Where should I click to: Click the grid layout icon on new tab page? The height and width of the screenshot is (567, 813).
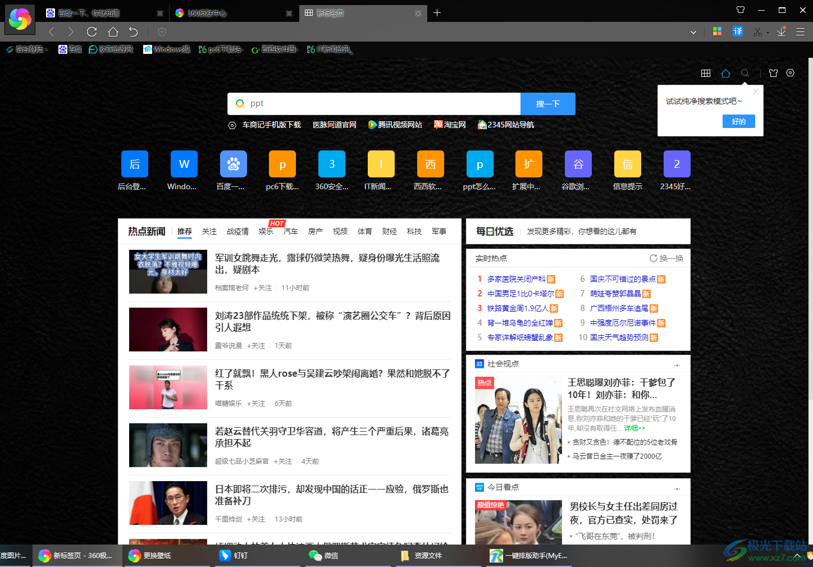coord(706,73)
